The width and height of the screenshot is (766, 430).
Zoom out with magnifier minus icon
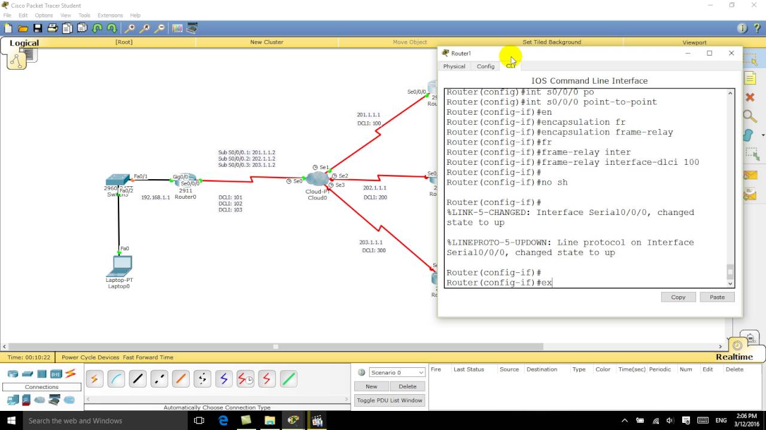(x=159, y=28)
